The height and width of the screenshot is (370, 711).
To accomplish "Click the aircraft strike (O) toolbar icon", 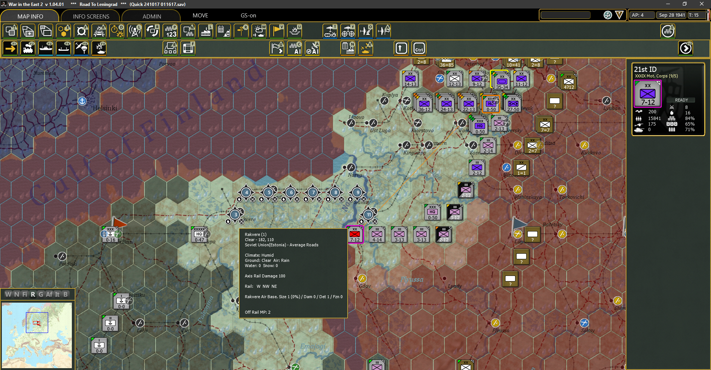I will (365, 31).
